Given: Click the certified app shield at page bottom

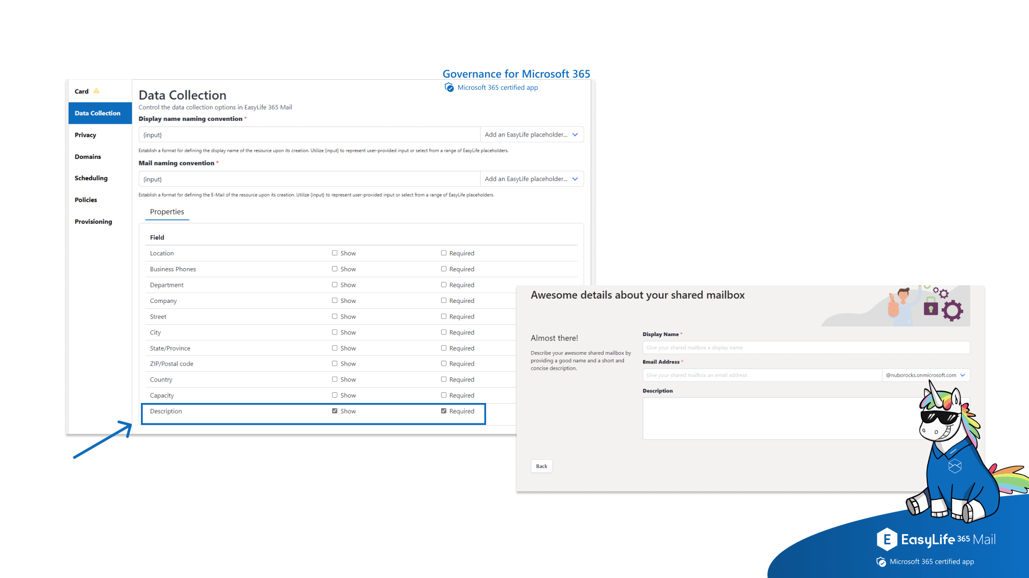Looking at the screenshot, I should coord(881,562).
